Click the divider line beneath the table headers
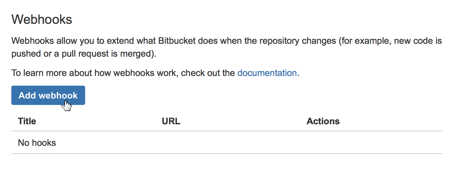 (x=227, y=131)
